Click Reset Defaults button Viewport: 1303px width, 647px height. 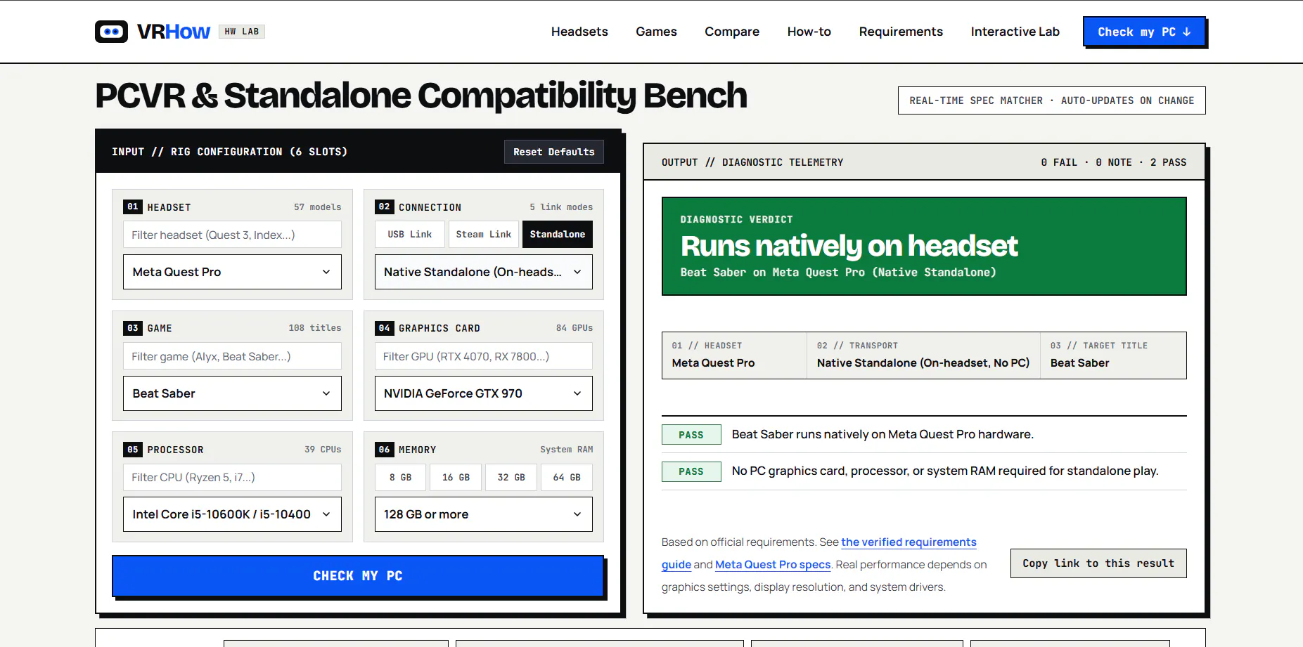(553, 152)
